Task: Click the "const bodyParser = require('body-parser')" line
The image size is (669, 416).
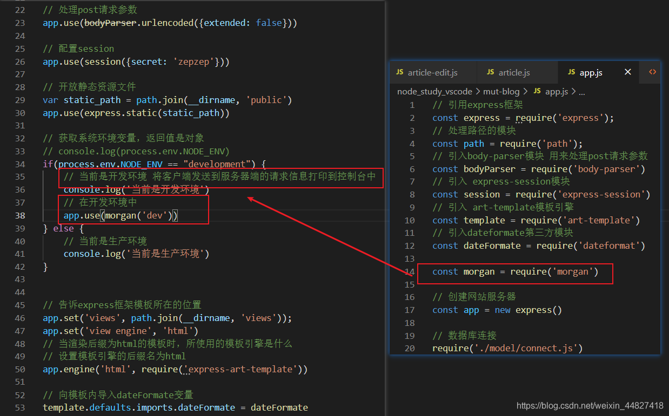Action: (x=539, y=169)
